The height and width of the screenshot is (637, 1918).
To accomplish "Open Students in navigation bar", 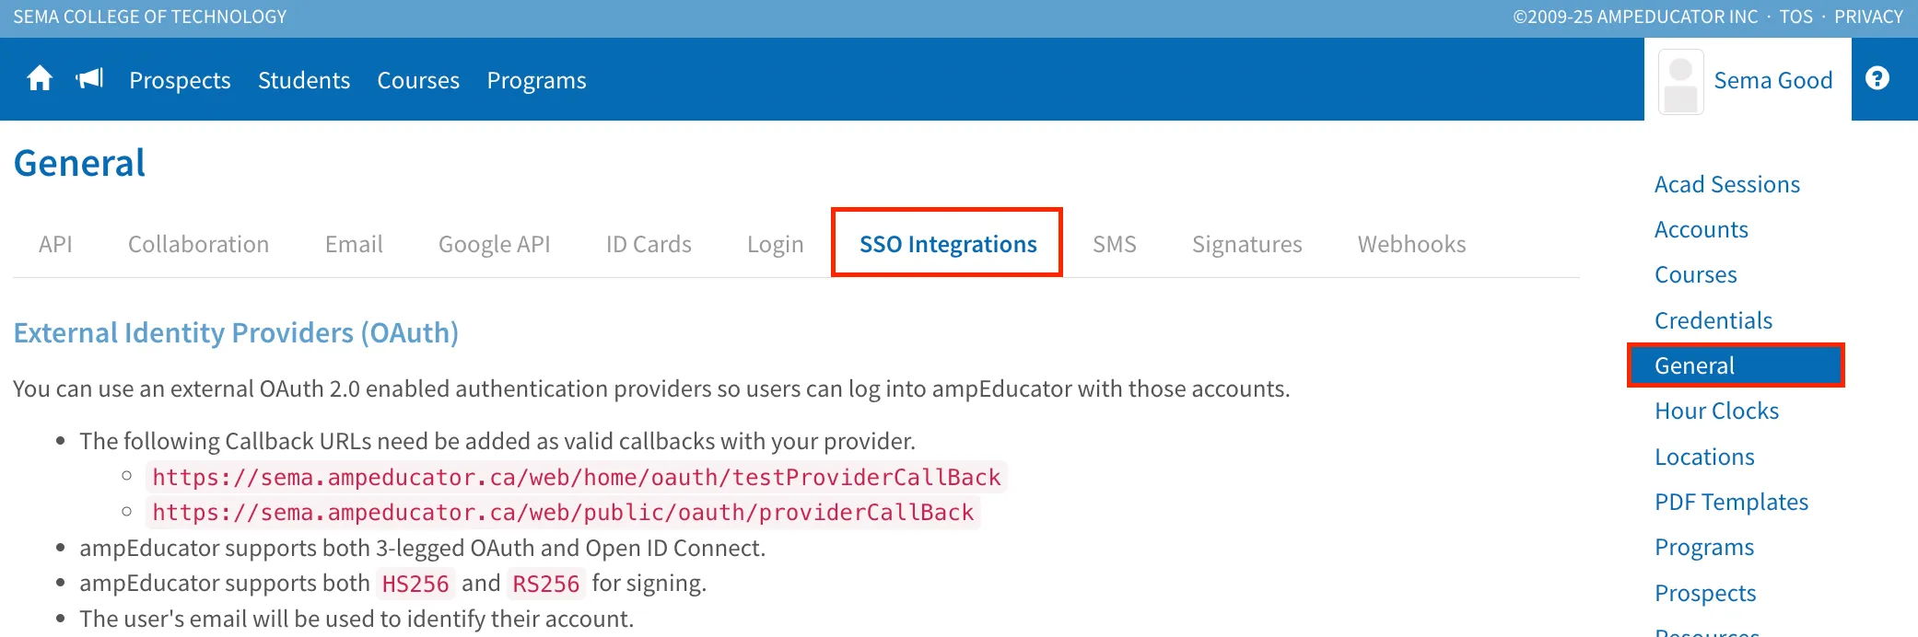I will (304, 80).
